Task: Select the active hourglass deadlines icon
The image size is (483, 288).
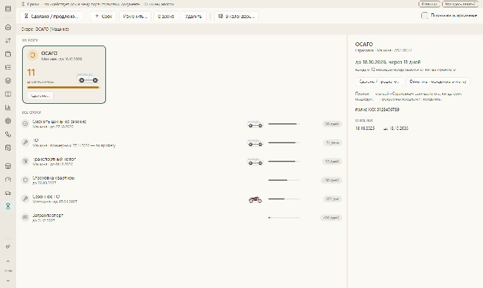Action: point(8,206)
